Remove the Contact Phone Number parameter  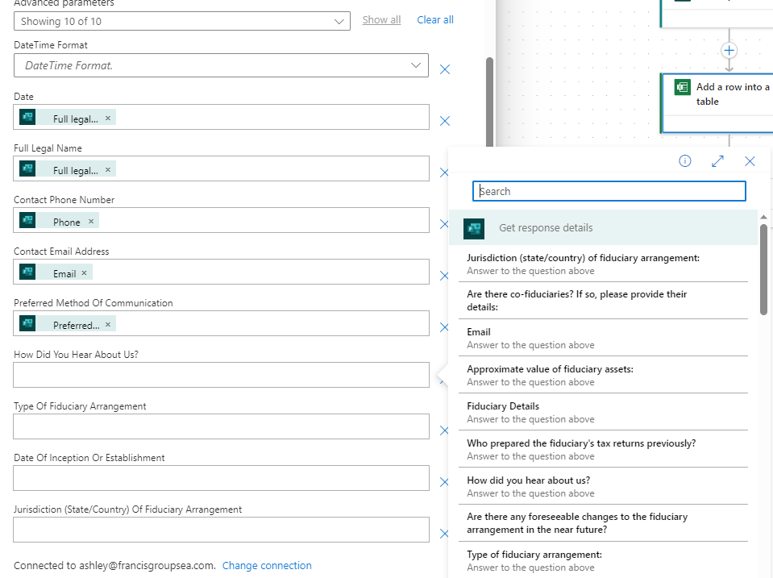pos(444,224)
